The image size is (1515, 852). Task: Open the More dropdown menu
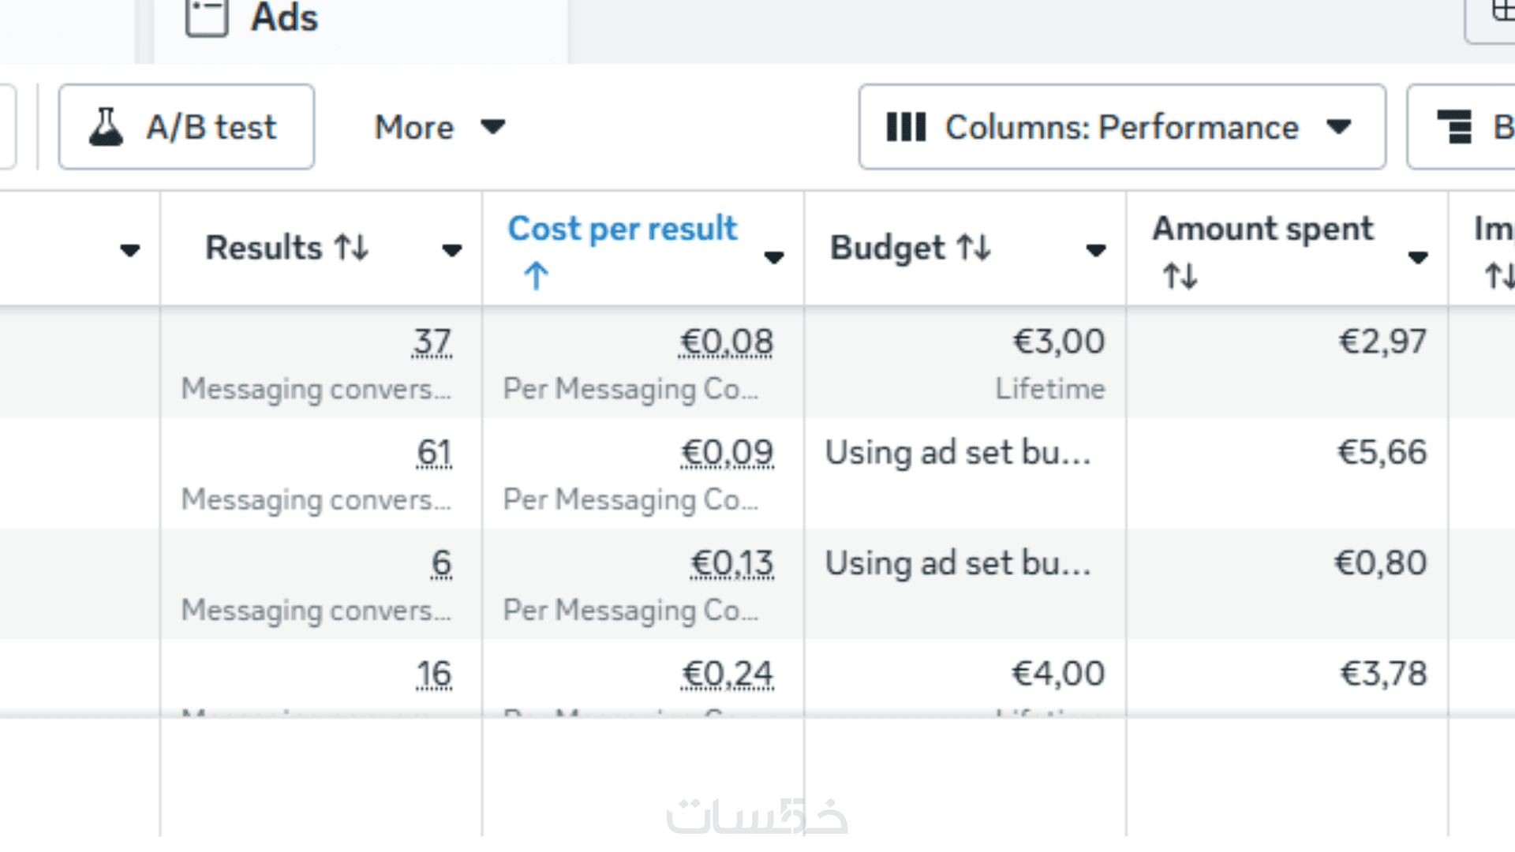[439, 127]
